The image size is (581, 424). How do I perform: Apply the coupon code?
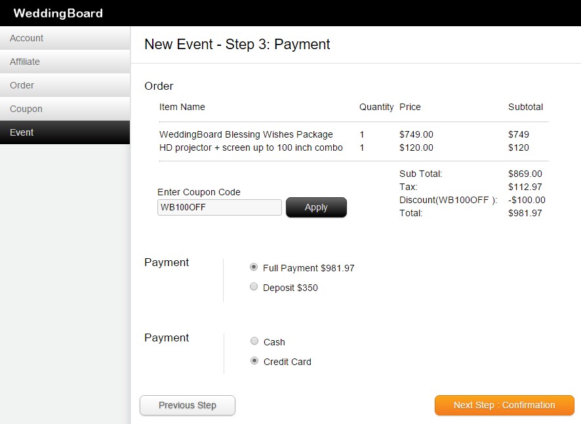[x=316, y=207]
